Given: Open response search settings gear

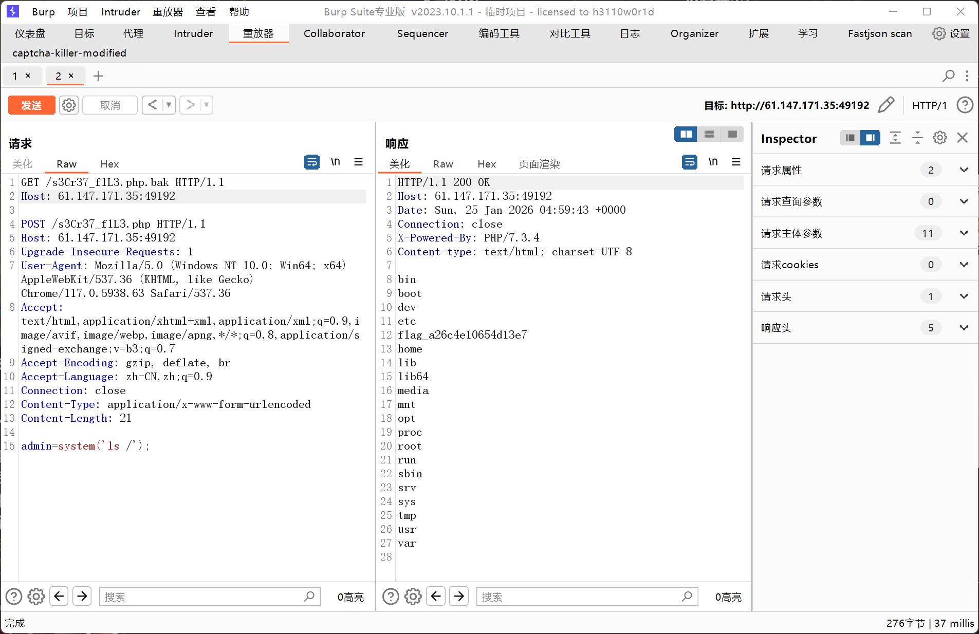Looking at the screenshot, I should coord(413,596).
